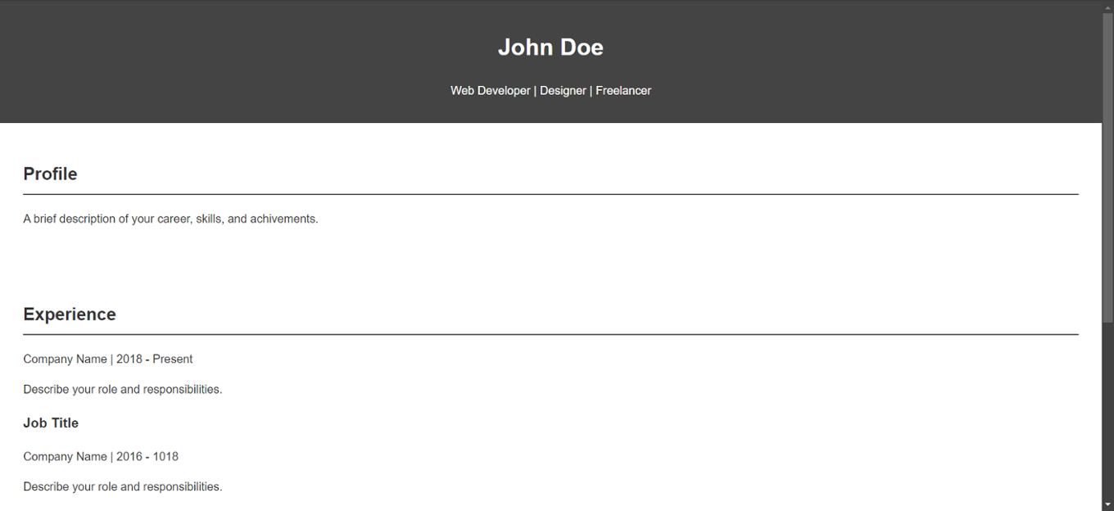The width and height of the screenshot is (1114, 511).
Task: Click the scroll down arrow of scrollbar
Action: [x=1107, y=504]
